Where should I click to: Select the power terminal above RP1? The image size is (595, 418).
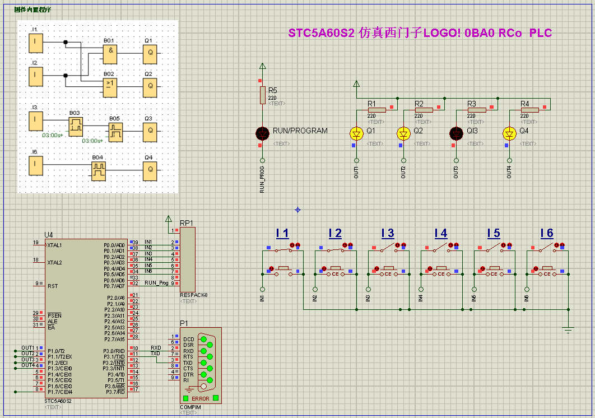coord(169,220)
